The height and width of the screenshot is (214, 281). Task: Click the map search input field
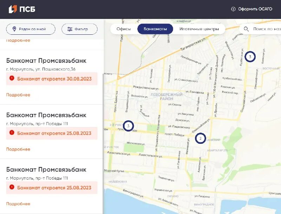point(266,28)
